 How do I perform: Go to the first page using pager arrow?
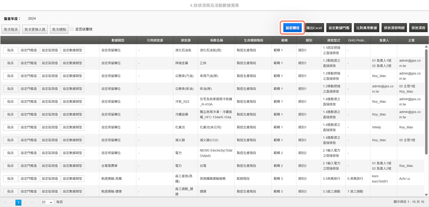5,202
